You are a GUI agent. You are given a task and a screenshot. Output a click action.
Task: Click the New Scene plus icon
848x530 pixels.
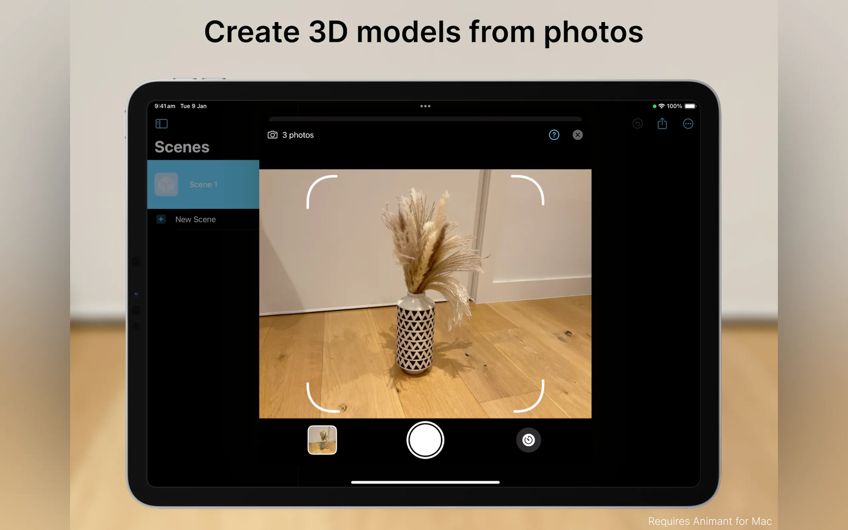[x=161, y=219]
